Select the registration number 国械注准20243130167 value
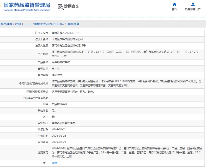The width and height of the screenshot is (206, 168). tap(65, 33)
